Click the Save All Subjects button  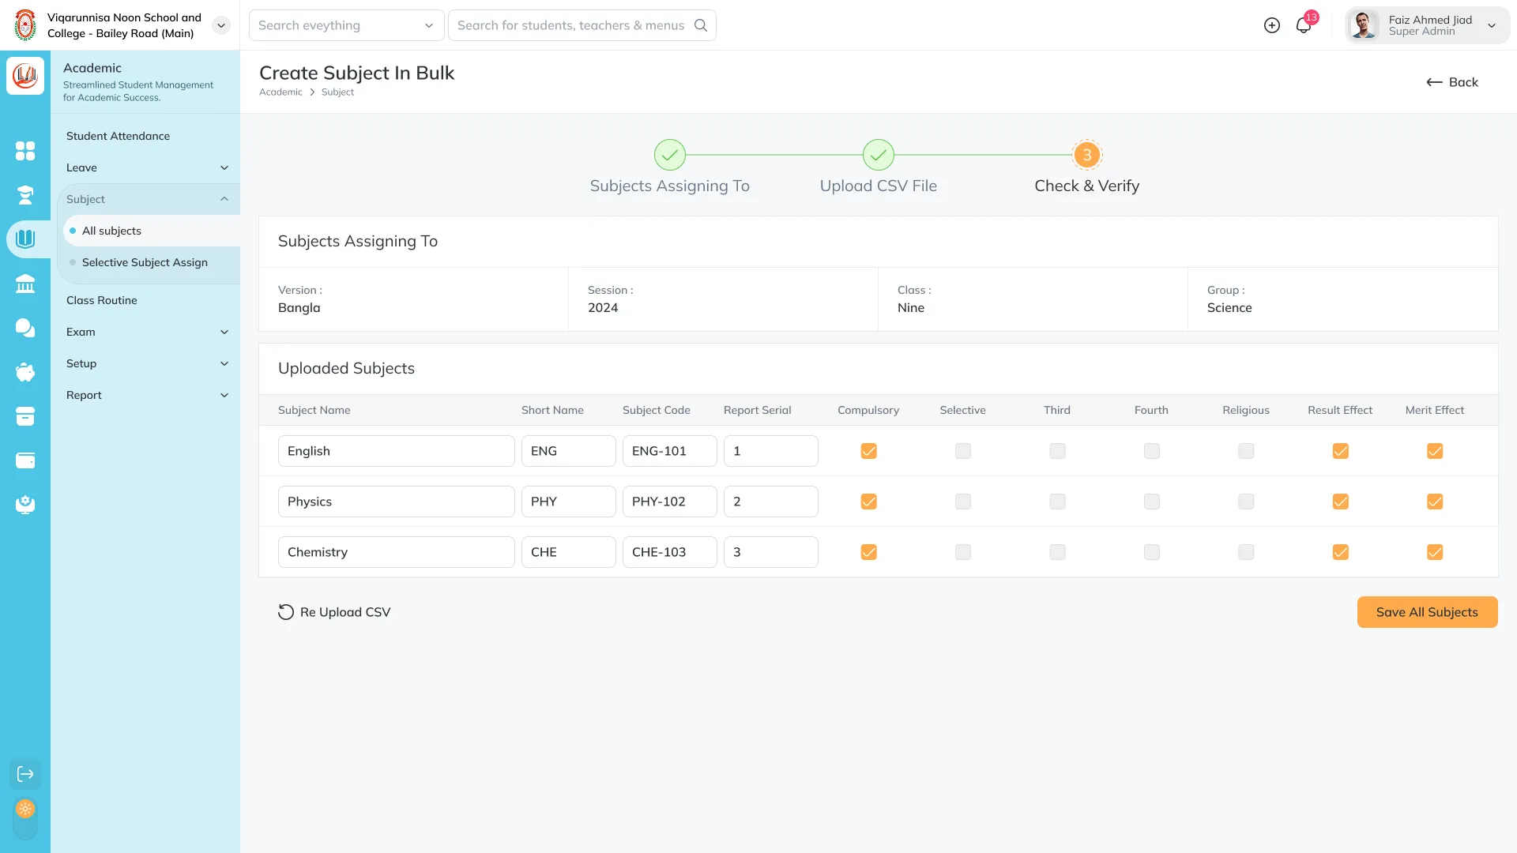pyautogui.click(x=1427, y=612)
